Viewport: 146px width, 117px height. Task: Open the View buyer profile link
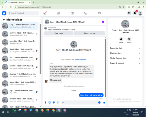81,59
